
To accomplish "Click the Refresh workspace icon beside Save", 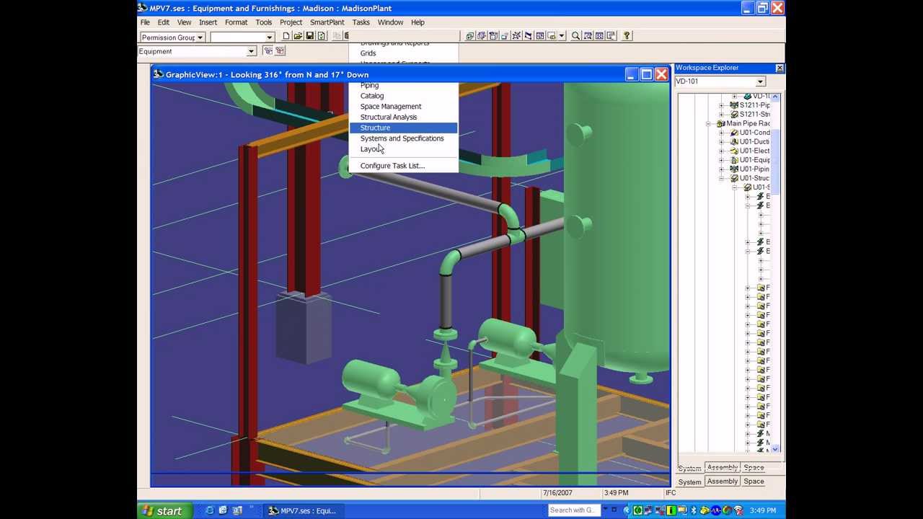I will click(x=320, y=36).
